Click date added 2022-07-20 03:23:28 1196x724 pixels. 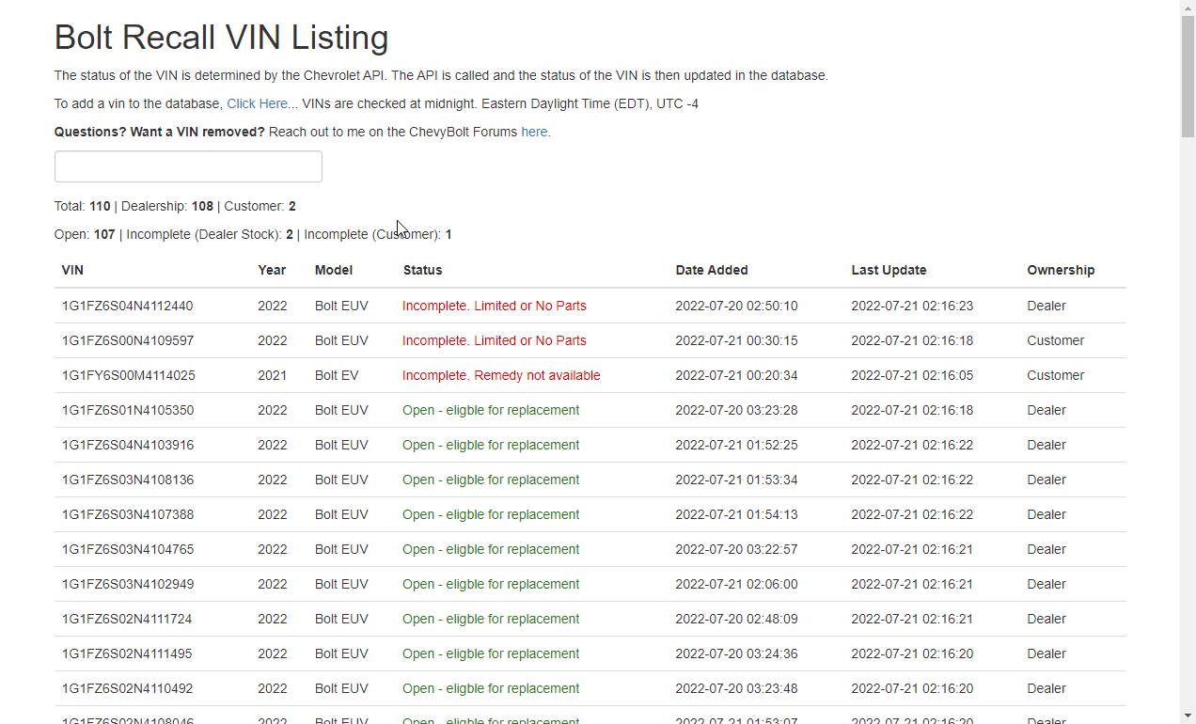[x=737, y=410]
